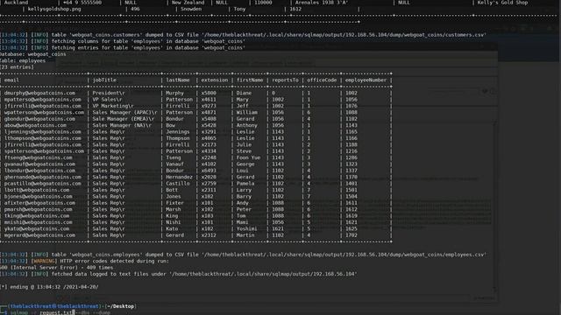Viewport: 561px width, 315px height.
Task: Click 'Sale Manager (EMEA)' job title
Action: 124,119
